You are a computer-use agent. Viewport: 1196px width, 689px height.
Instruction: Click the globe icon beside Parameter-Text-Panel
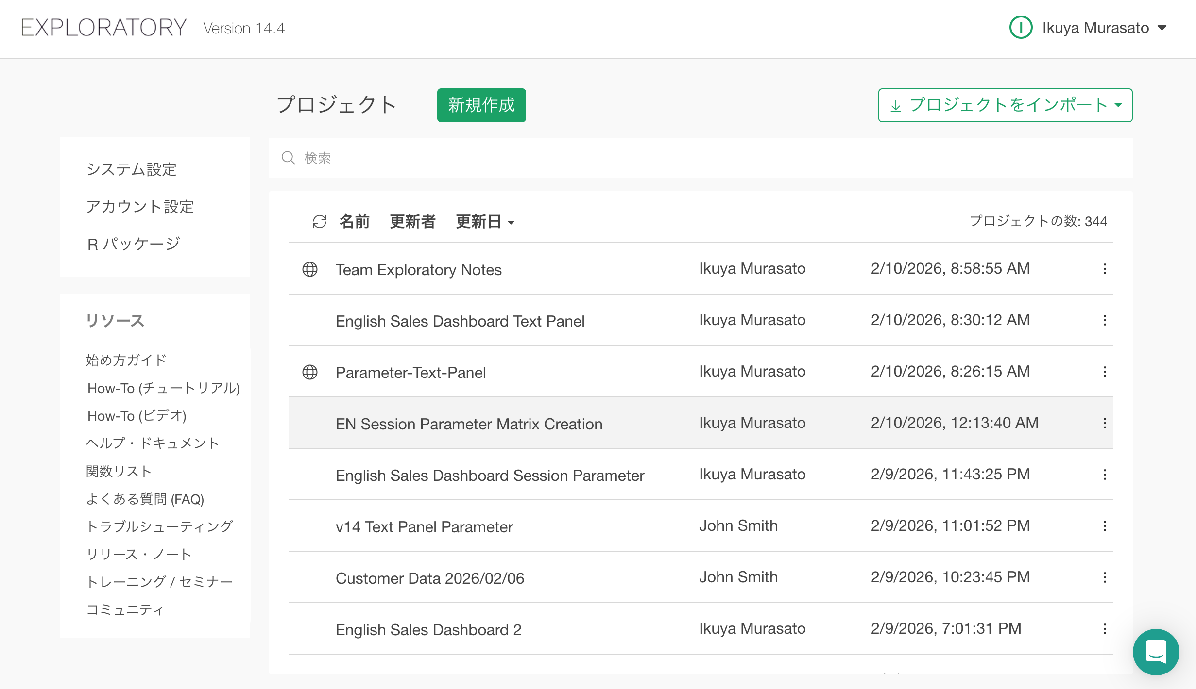(x=310, y=372)
